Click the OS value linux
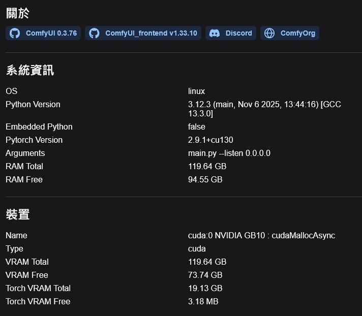The image size is (362, 316). click(196, 91)
